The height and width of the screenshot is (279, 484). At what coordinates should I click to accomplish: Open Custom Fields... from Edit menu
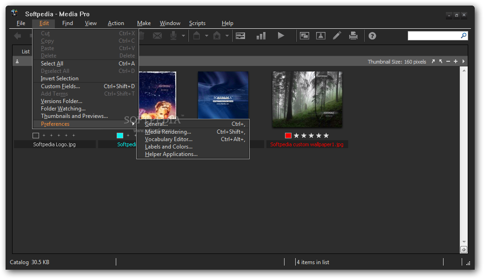point(86,86)
